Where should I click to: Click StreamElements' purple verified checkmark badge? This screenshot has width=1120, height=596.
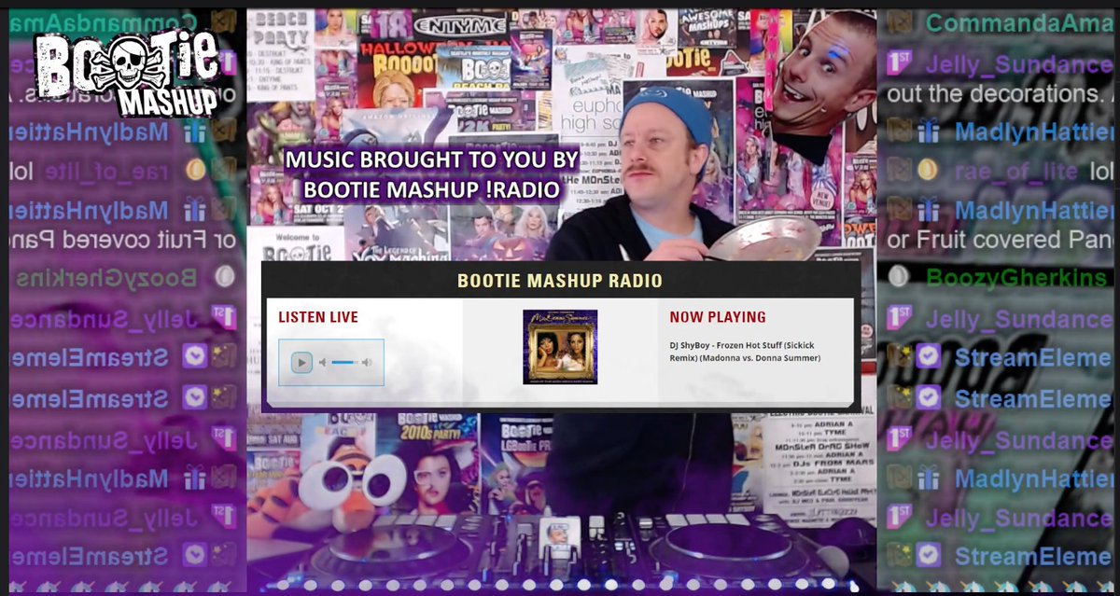[x=927, y=355]
